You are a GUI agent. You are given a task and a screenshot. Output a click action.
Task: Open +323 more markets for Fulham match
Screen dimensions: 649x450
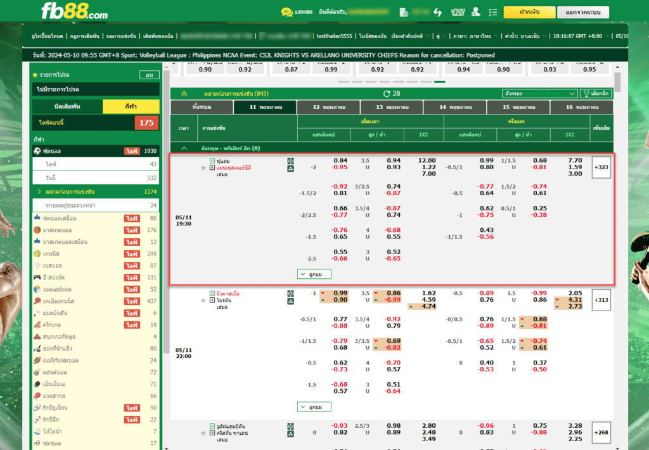pyautogui.click(x=601, y=167)
